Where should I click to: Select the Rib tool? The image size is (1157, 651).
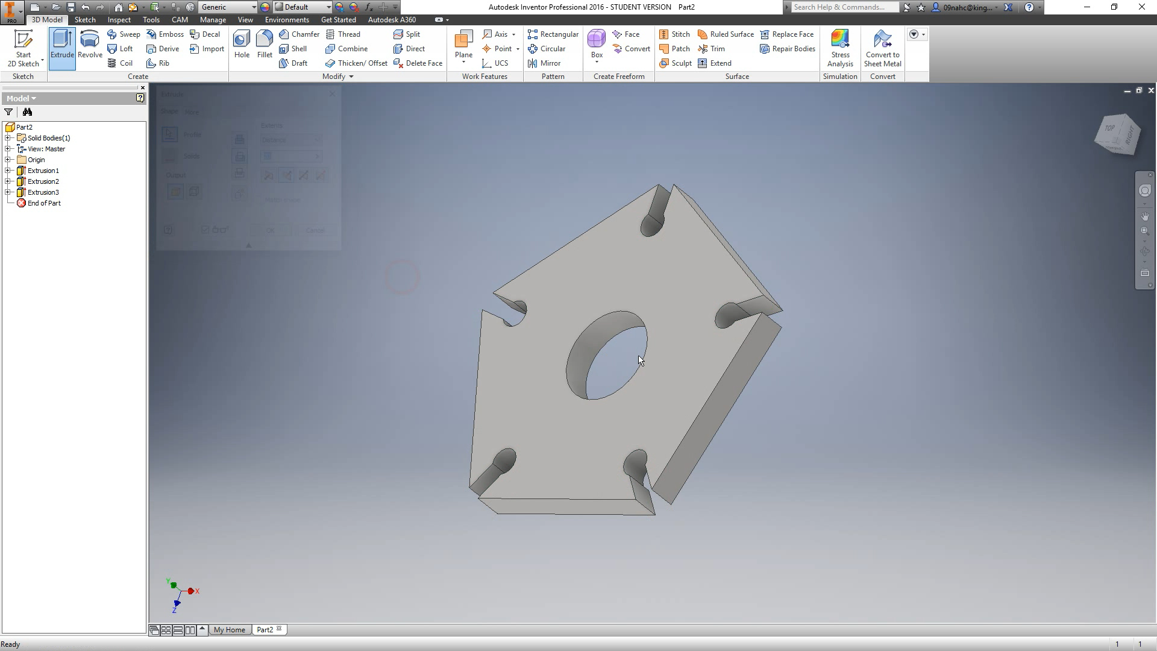coord(158,63)
